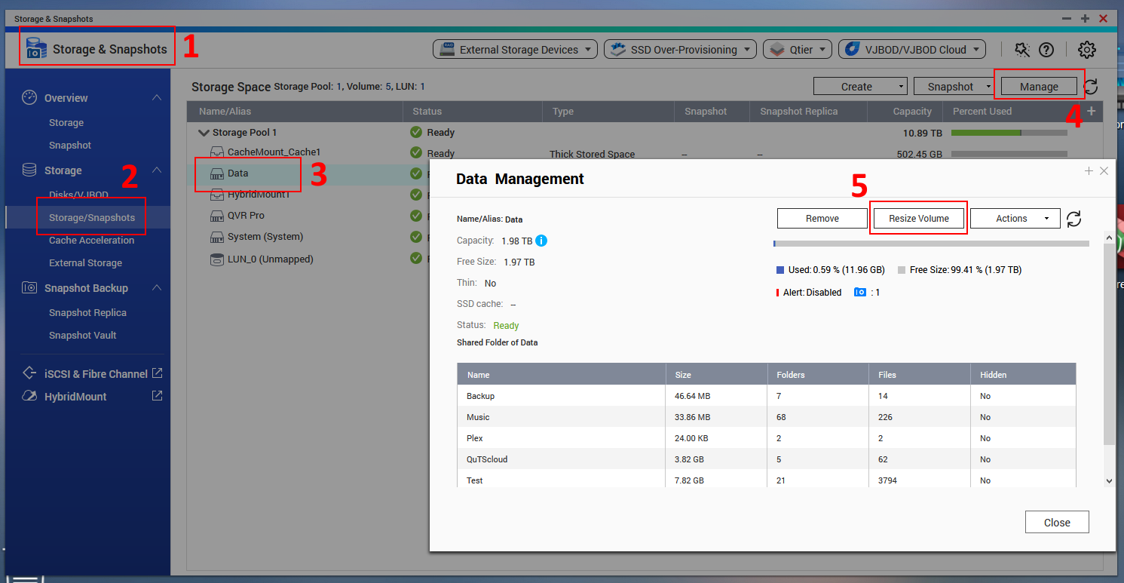Image resolution: width=1124 pixels, height=583 pixels.
Task: Sort by Name/Alias column header
Action: pyautogui.click(x=295, y=112)
